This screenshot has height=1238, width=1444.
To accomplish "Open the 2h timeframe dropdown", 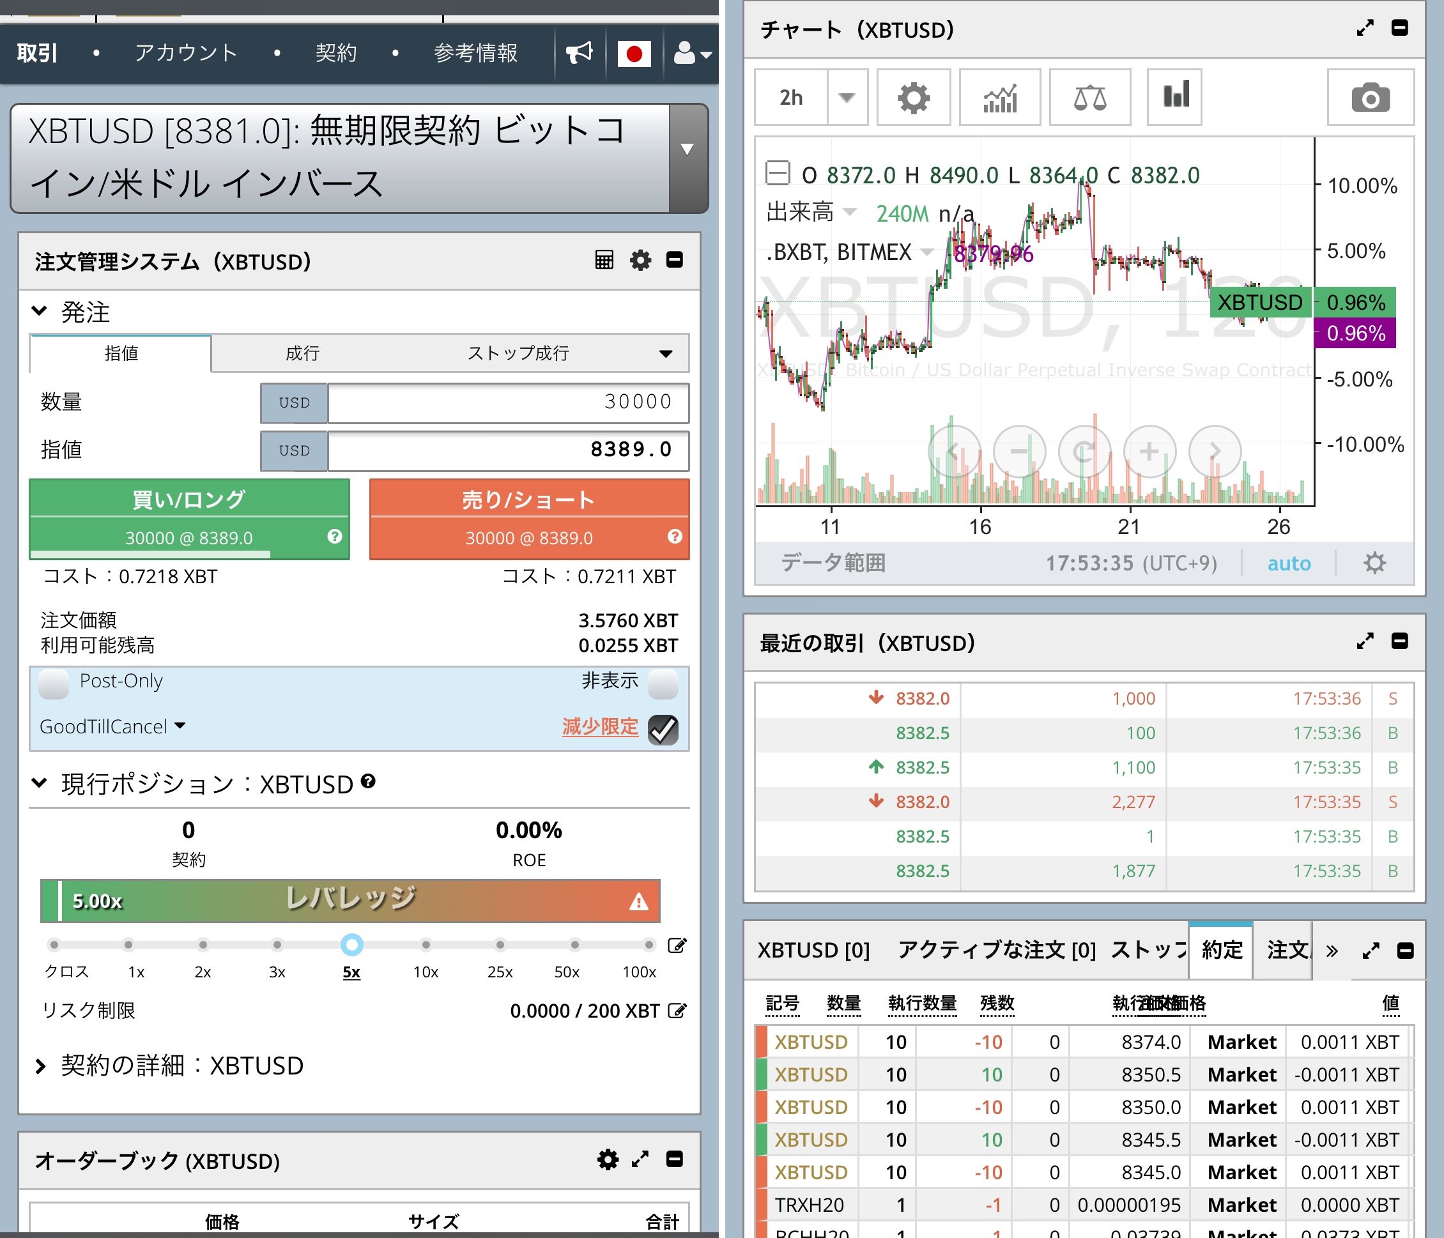I will pyautogui.click(x=847, y=98).
